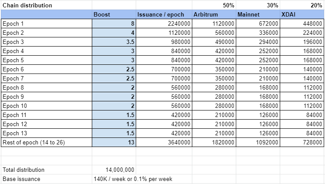This screenshot has height=184, width=325.
Task: Click Epoch 5 boost value 3
Action: click(114, 60)
